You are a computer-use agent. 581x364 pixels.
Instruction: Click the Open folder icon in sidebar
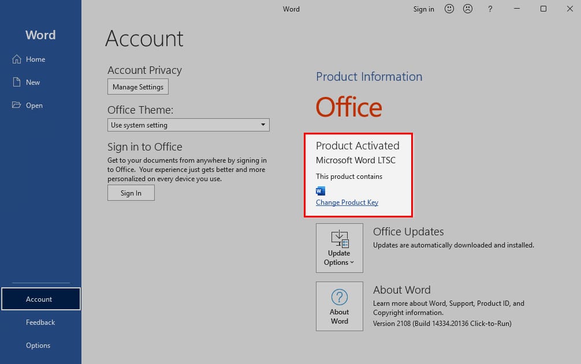16,105
